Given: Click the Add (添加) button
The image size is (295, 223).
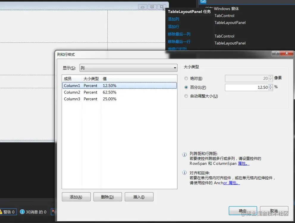Looking at the screenshot, I should click(x=76, y=197).
